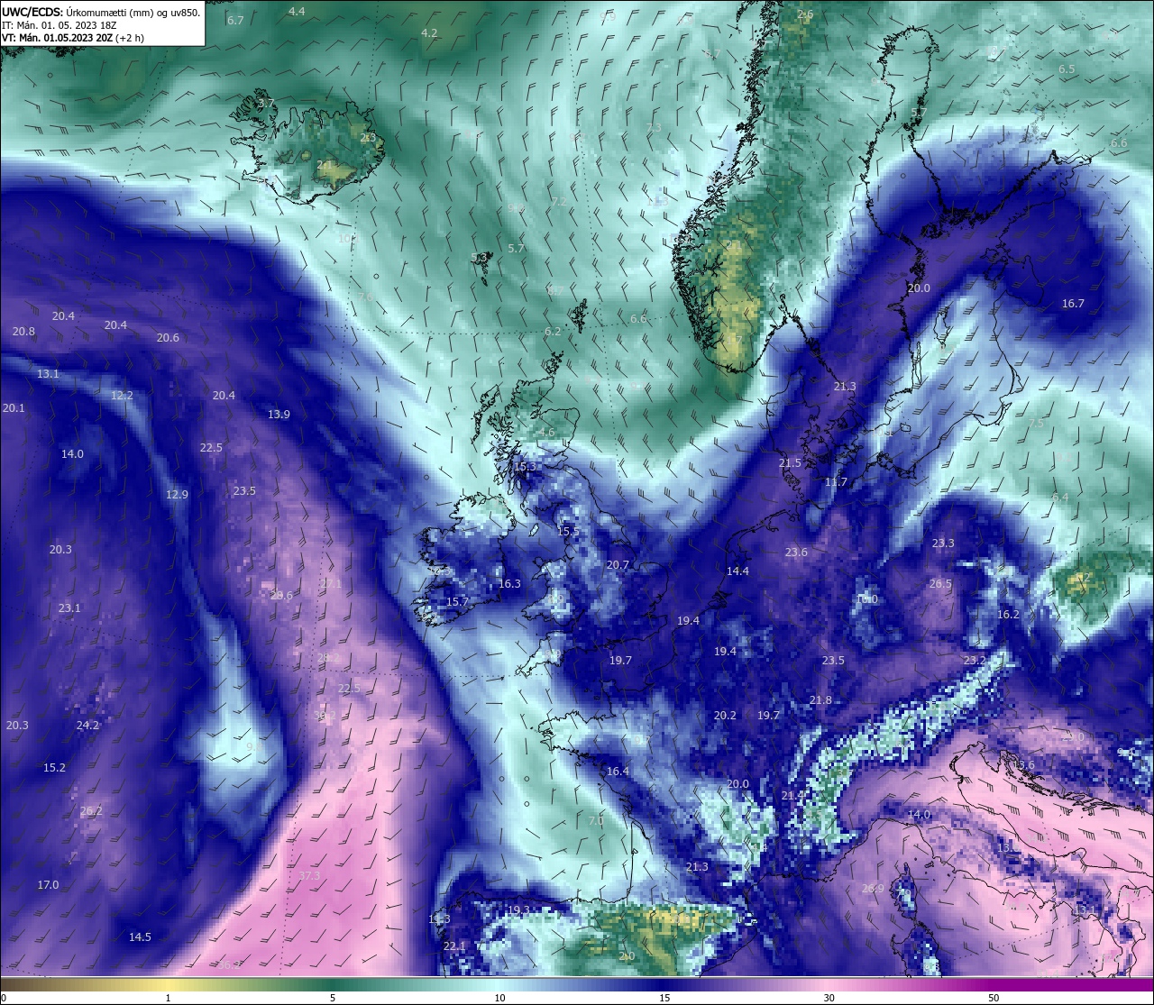Viewport: 1154px width, 1005px height.
Task: Click the colorbar tick labeled 15
Action: (664, 998)
